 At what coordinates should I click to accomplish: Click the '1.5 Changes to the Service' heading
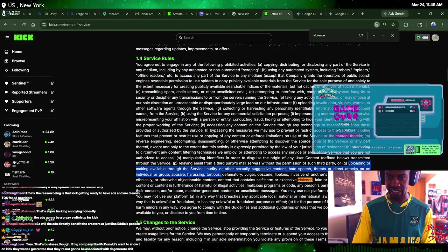(165, 223)
